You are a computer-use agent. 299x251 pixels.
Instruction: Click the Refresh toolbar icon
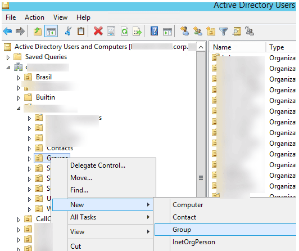pyautogui.click(x=124, y=31)
